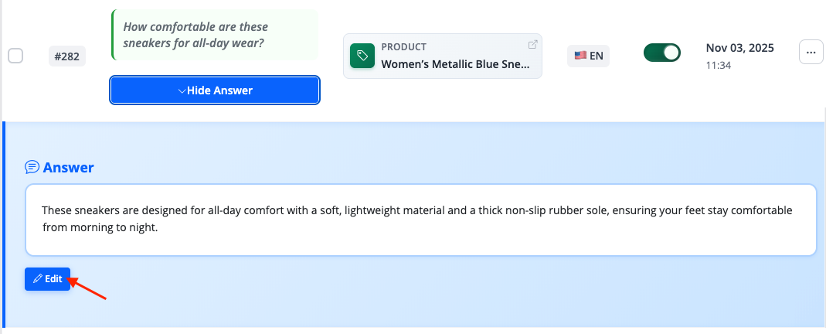This screenshot has height=334, width=826.
Task: Click the pencil icon in Edit
Action: (x=37, y=279)
